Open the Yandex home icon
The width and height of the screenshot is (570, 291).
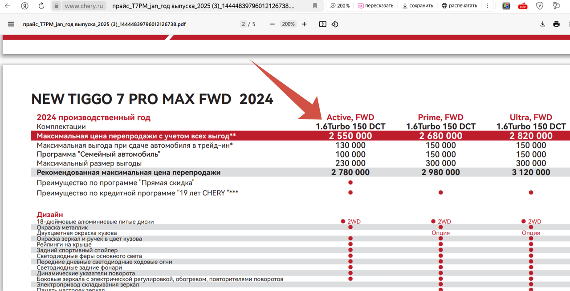[x=24, y=6]
